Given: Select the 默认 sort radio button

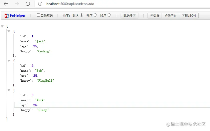Looking at the screenshot, I should [x=81, y=15].
